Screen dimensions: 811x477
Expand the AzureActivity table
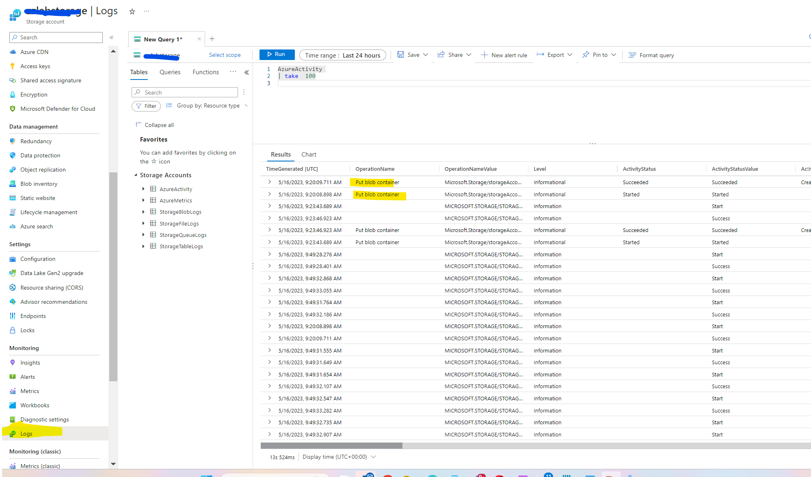pos(143,189)
